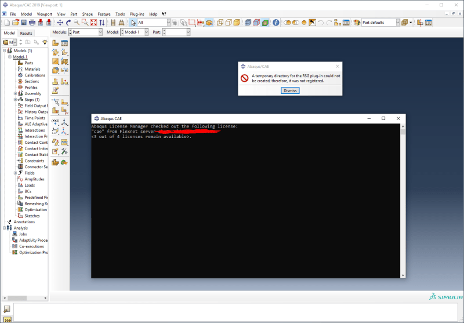Collapse the Model-1 tree node
The height and width of the screenshot is (323, 464).
pos(10,57)
